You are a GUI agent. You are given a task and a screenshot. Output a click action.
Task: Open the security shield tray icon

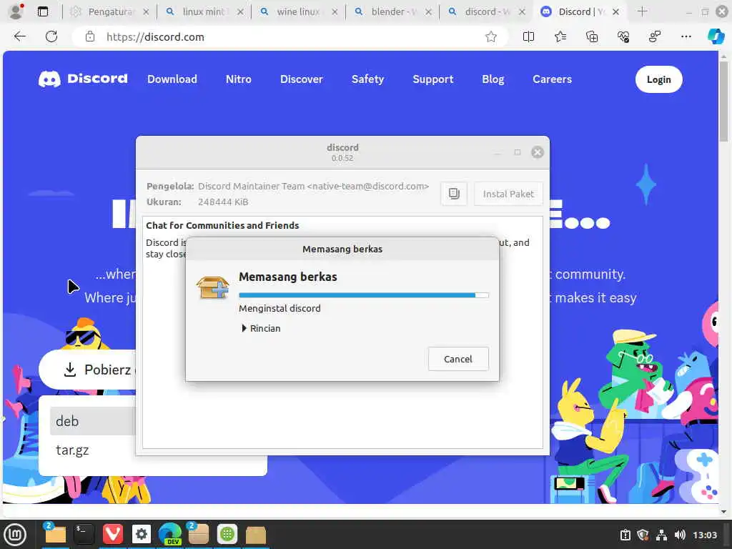tap(643, 535)
